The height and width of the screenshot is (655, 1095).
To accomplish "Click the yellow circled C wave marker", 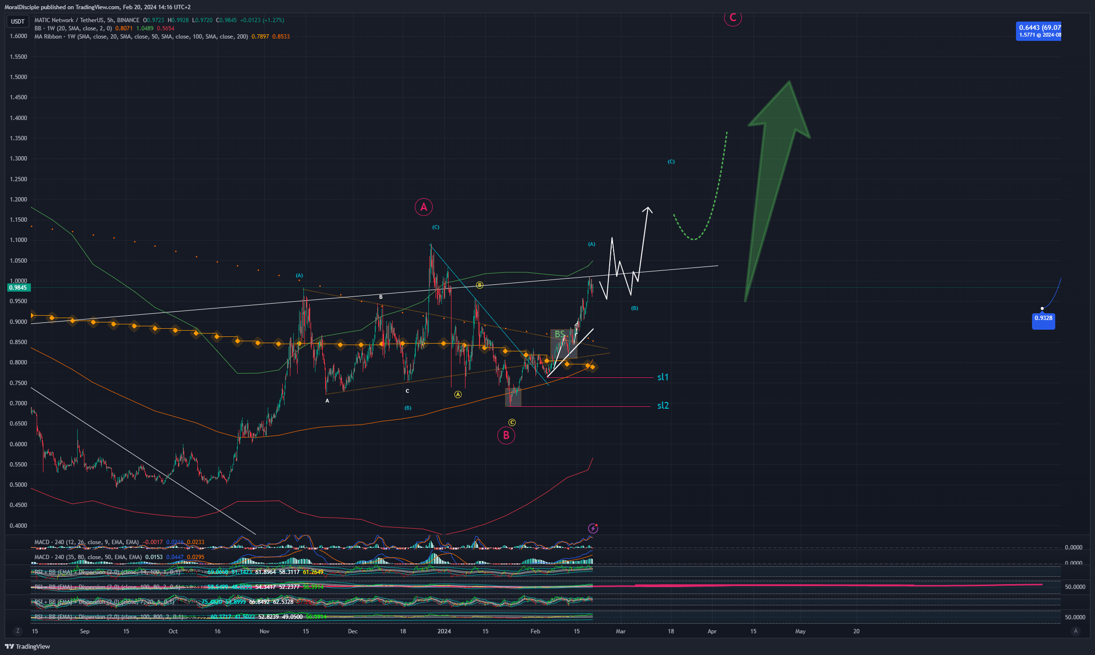I will [512, 423].
